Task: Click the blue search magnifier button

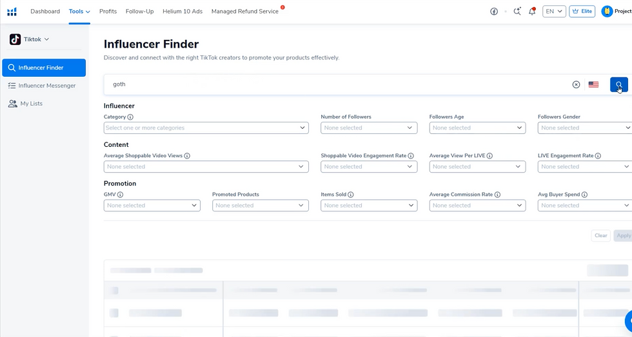Action: (618, 84)
